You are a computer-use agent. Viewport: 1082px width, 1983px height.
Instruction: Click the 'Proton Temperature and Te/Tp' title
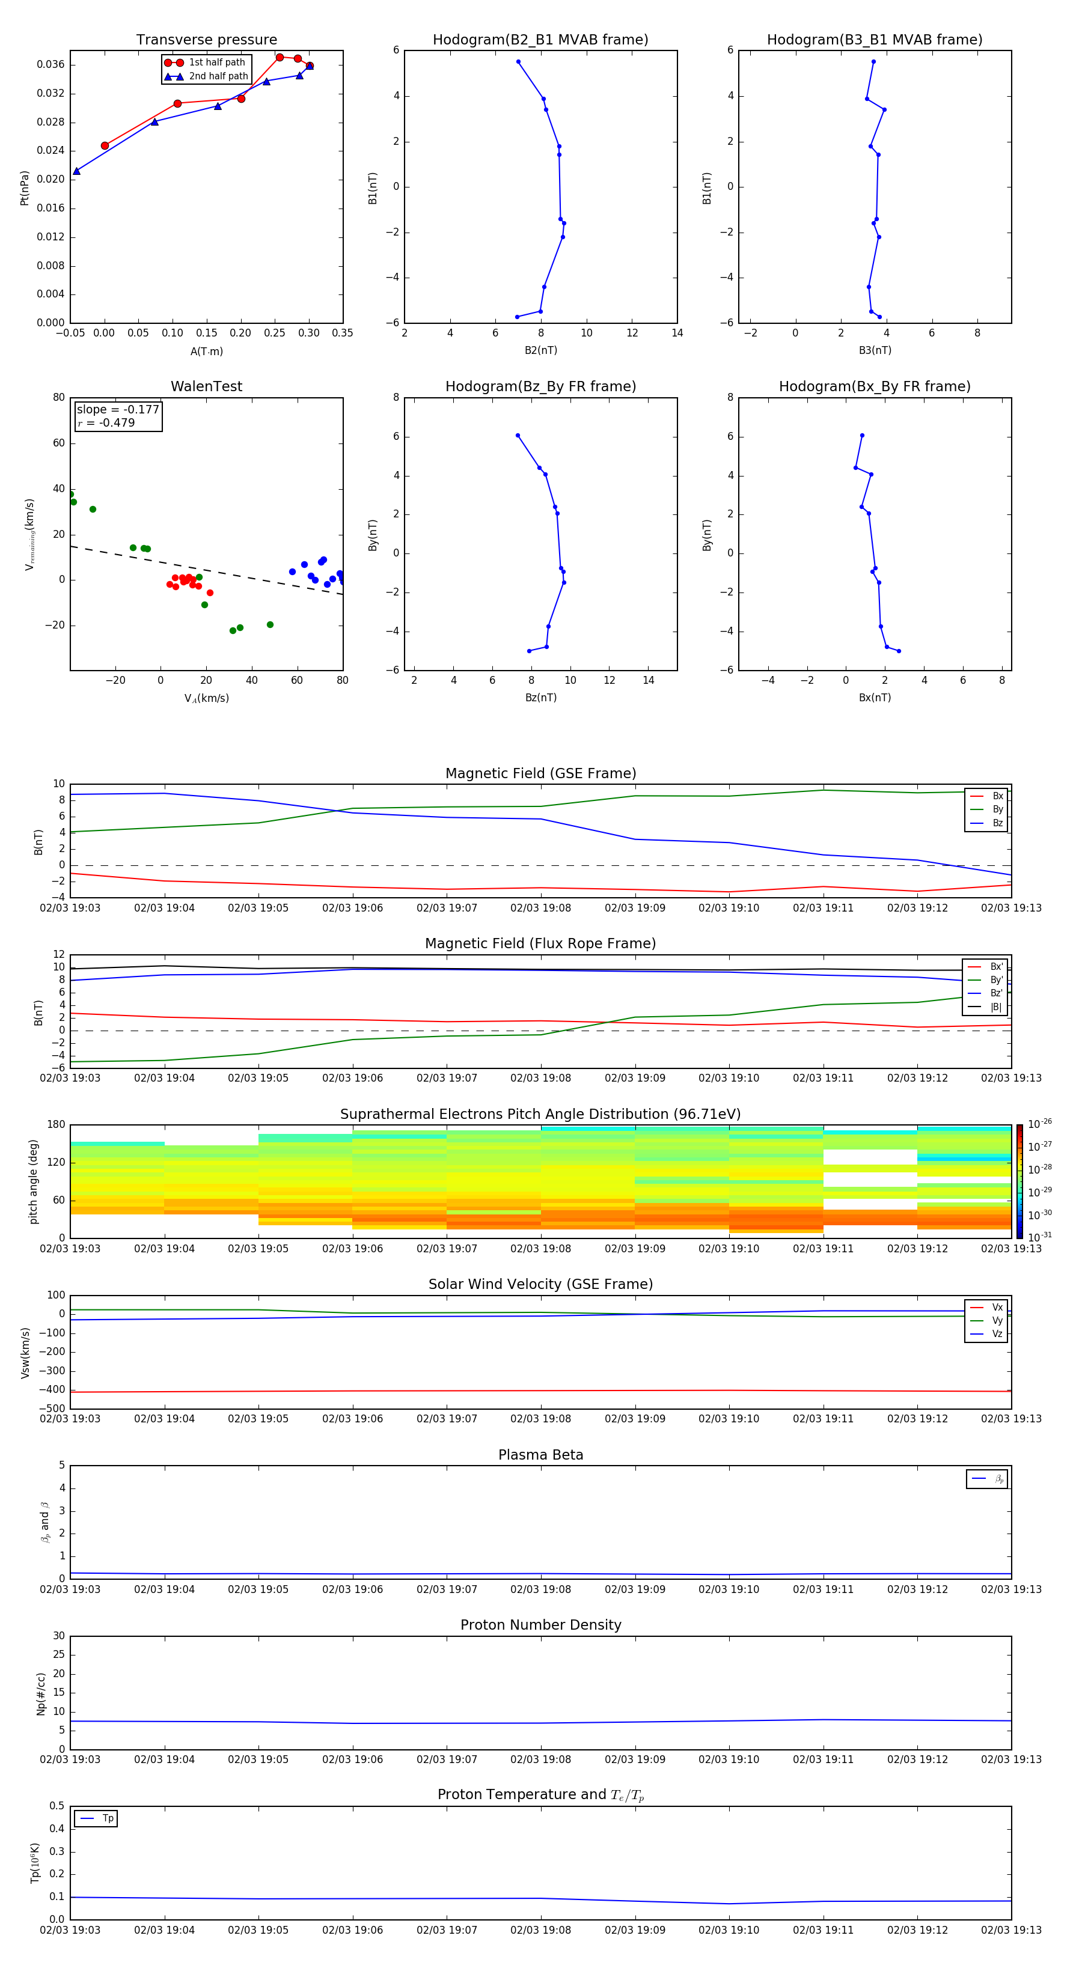click(x=540, y=1795)
